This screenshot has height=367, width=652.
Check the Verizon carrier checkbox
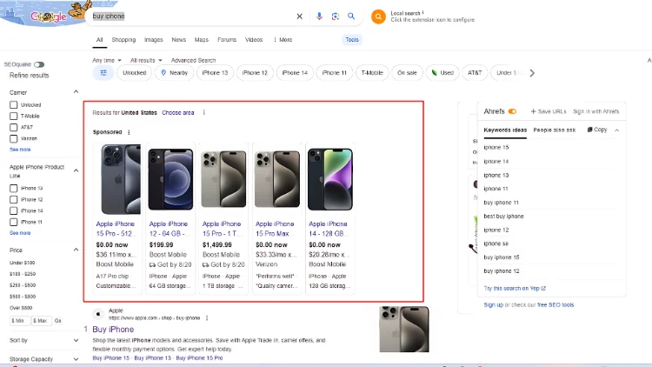(14, 138)
